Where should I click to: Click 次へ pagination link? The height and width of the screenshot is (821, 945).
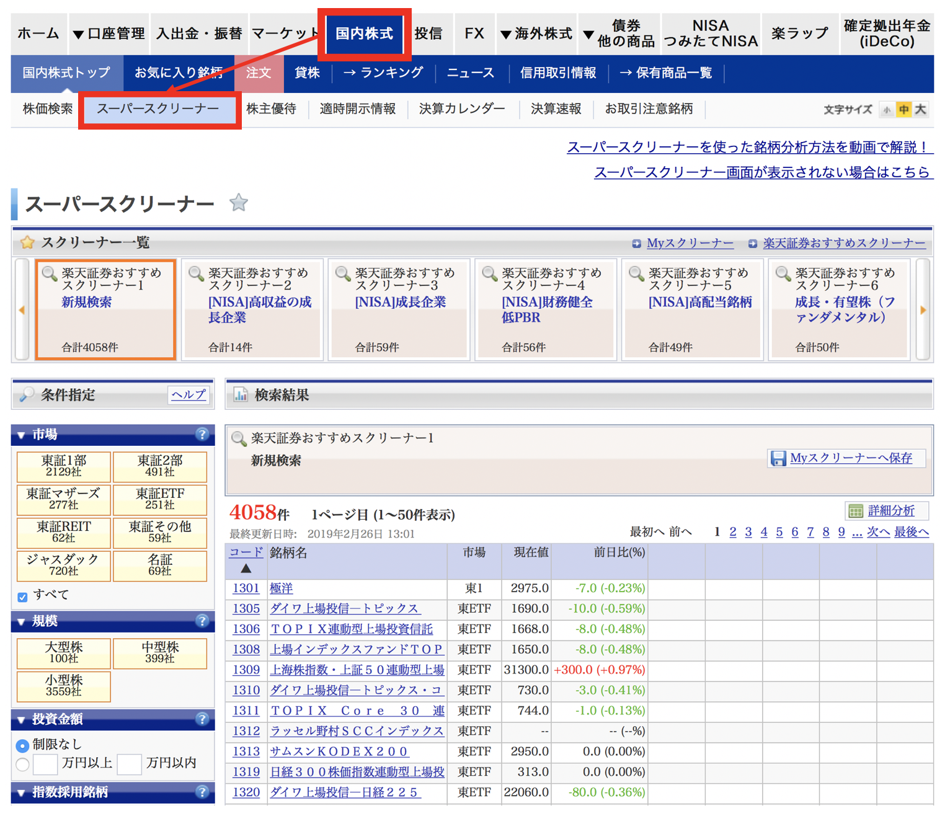click(878, 532)
